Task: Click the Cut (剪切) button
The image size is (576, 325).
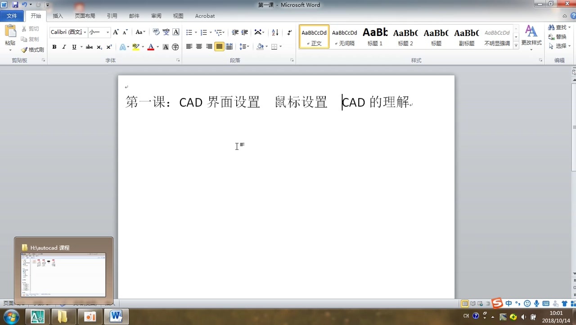Action: coord(30,29)
